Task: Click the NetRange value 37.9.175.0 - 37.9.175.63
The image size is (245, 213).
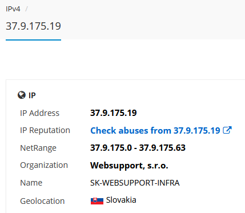Action: coord(138,148)
